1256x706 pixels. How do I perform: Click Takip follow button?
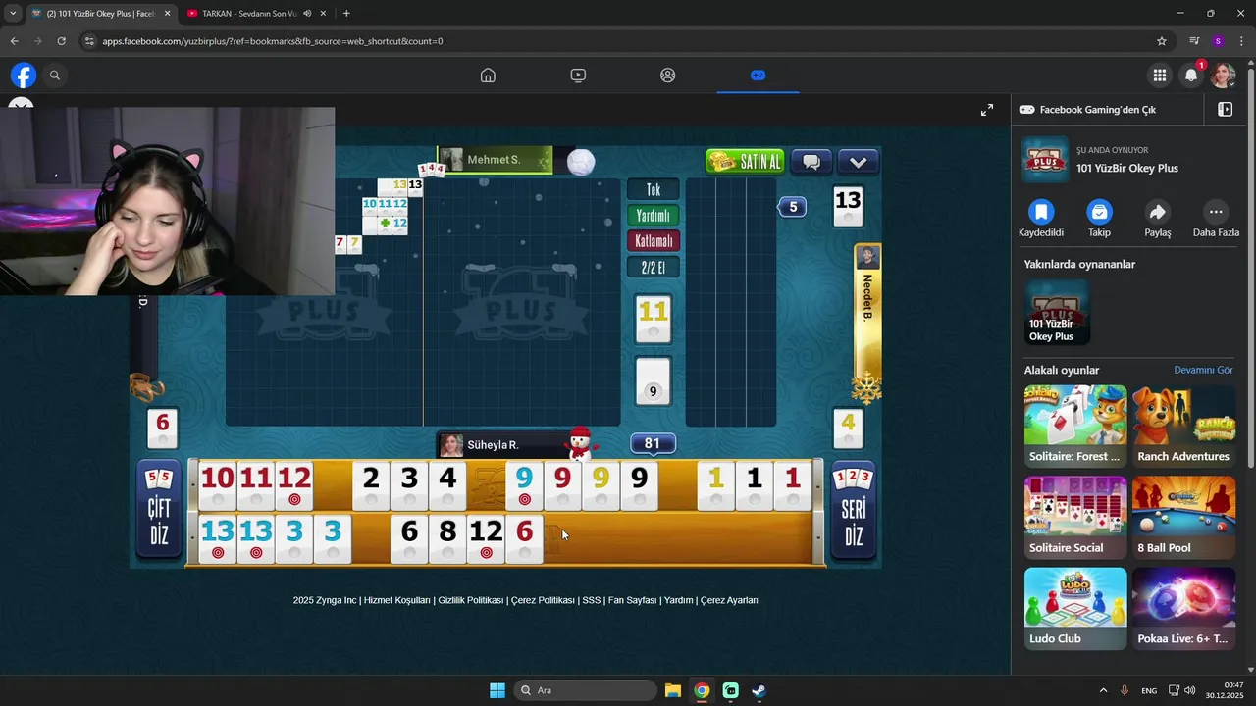[1099, 219]
